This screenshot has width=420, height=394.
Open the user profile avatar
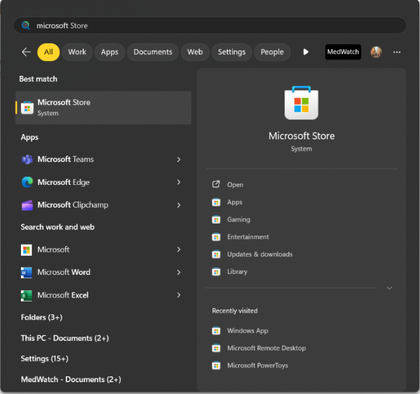[x=376, y=52]
